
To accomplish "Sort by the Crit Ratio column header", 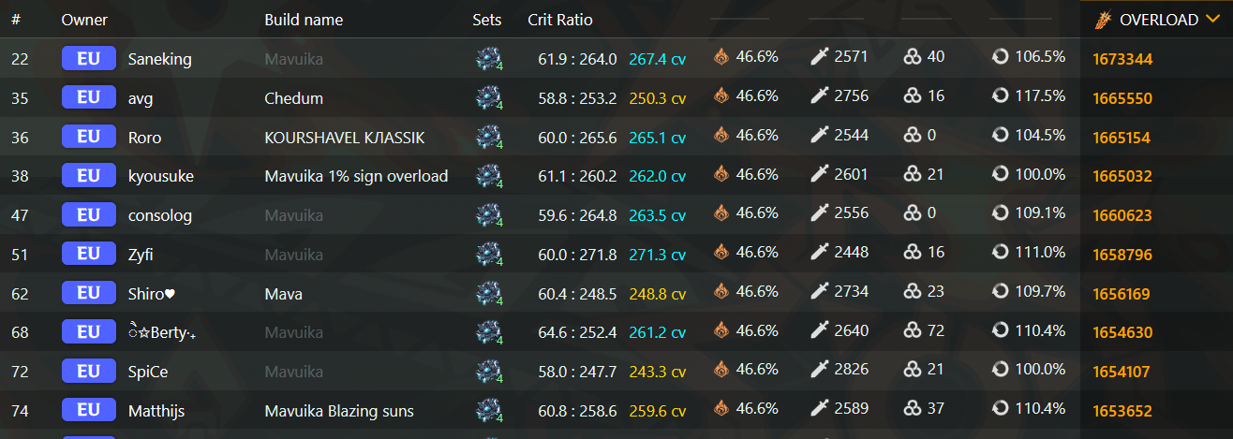I will click(560, 20).
